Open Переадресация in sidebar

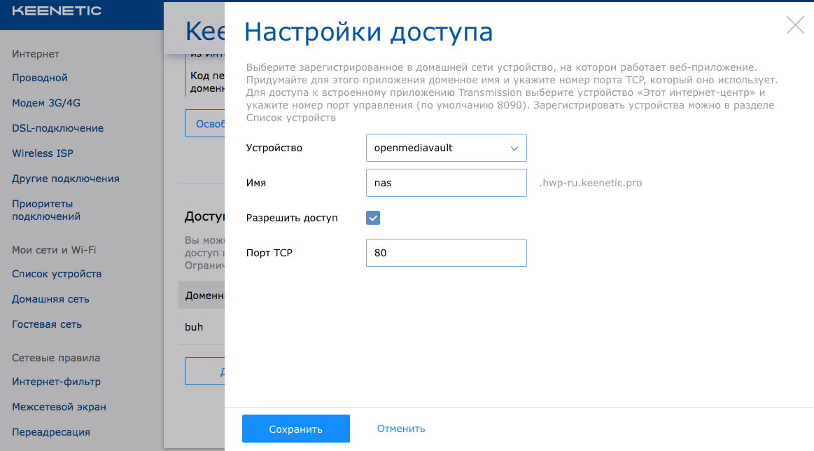pos(51,432)
